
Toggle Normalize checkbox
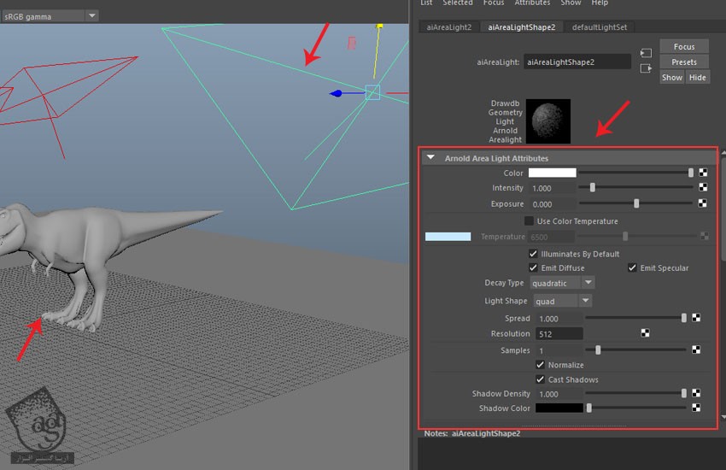tap(540, 365)
